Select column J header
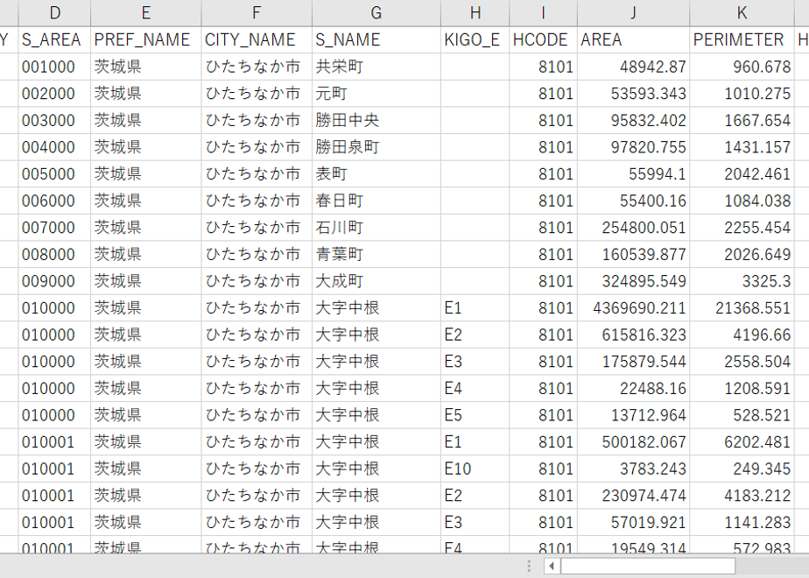The height and width of the screenshot is (578, 809). [x=633, y=13]
